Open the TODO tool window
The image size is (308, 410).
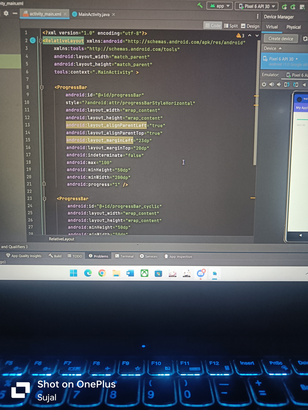tap(75, 256)
